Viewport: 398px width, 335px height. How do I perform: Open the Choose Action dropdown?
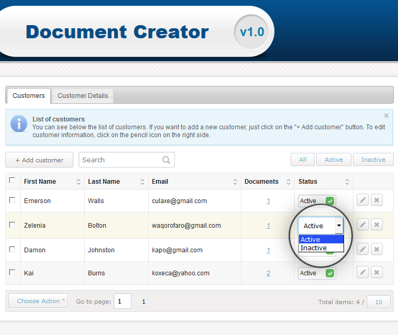click(x=38, y=301)
